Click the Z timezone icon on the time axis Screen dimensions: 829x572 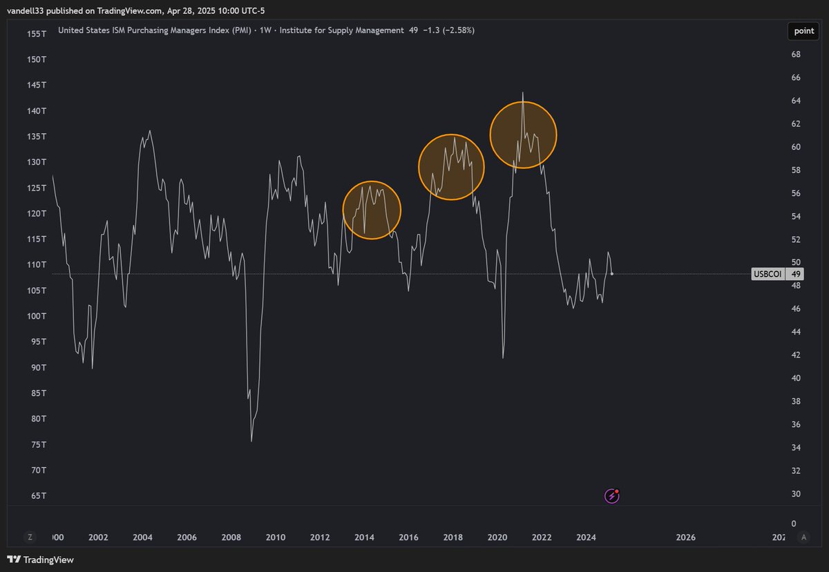[x=30, y=537]
